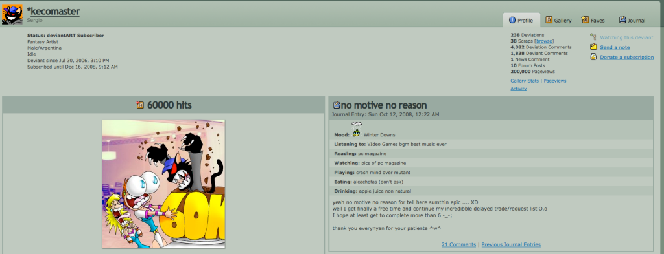The width and height of the screenshot is (664, 254).
Task: Go to the Journal tab
Action: pyautogui.click(x=632, y=20)
